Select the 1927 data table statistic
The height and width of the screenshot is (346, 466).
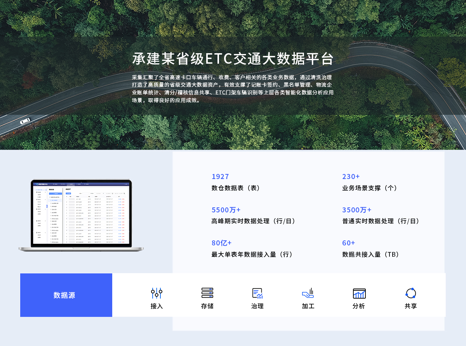[220, 177]
